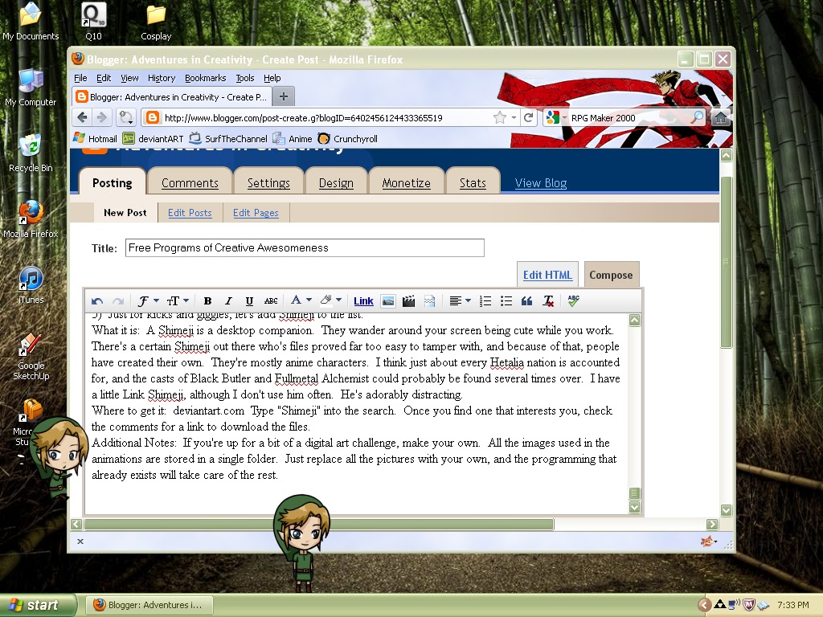This screenshot has height=617, width=823.
Task: Open the iTunes desktop shortcut
Action: click(x=31, y=285)
